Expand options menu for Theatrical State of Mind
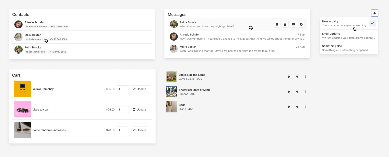 coord(305,92)
